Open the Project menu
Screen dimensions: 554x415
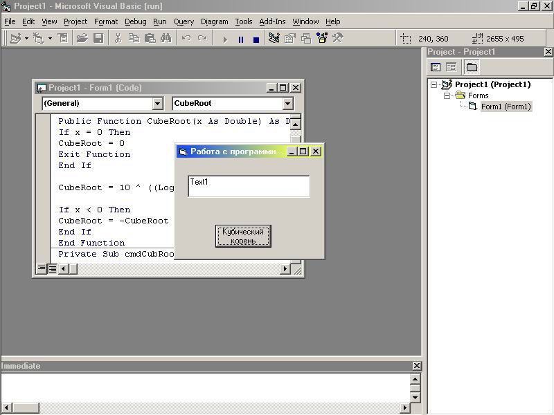[75, 21]
